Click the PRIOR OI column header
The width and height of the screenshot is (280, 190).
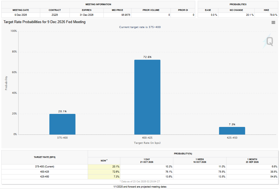[183, 10]
